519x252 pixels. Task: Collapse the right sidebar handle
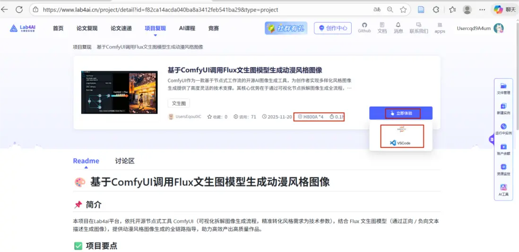(x=492, y=139)
